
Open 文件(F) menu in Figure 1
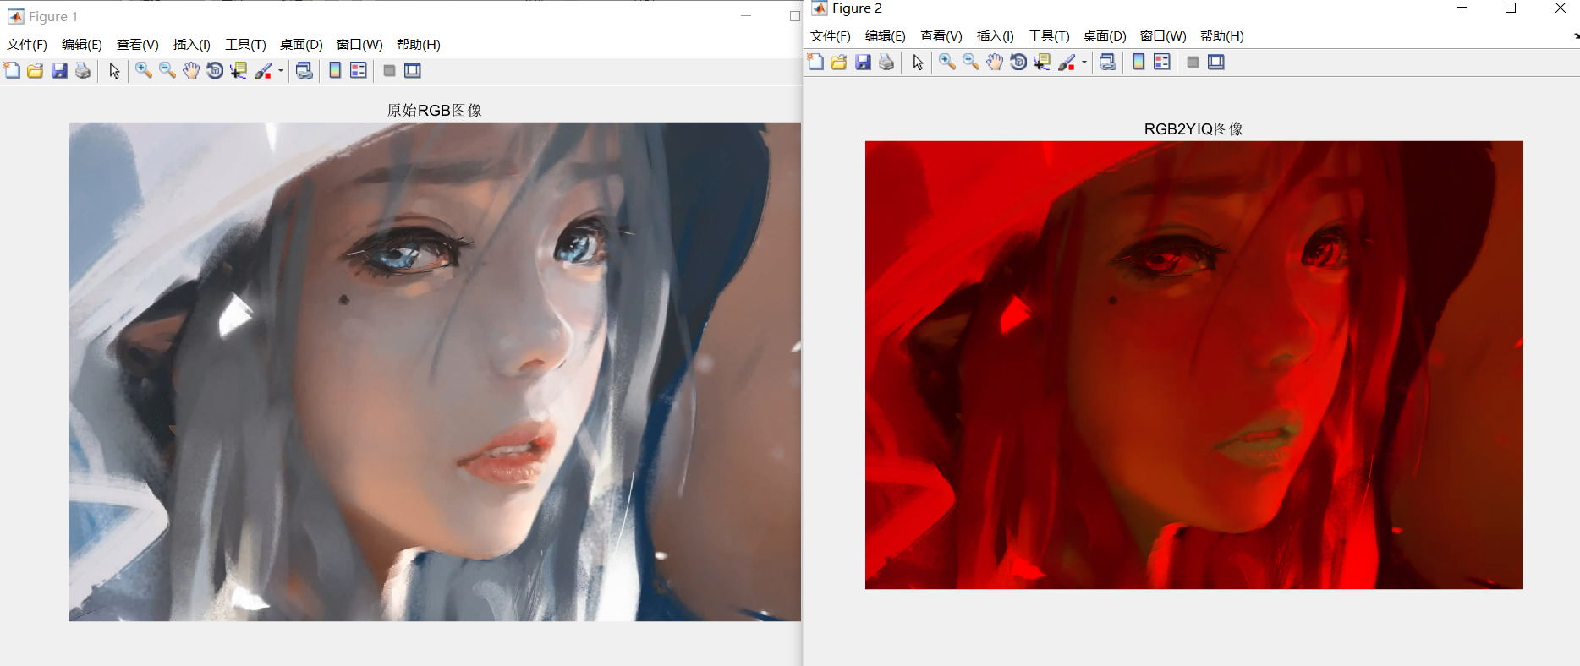tap(27, 45)
